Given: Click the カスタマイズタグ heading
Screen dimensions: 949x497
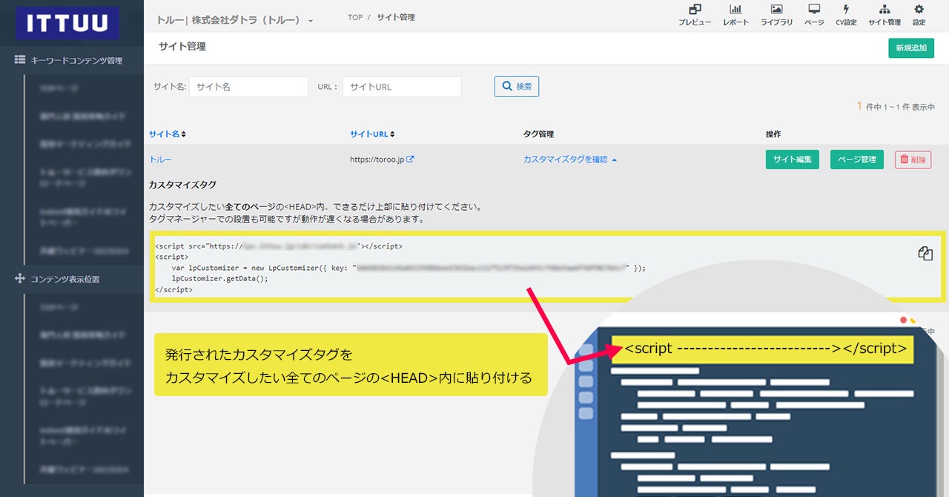Looking at the screenshot, I should (182, 185).
